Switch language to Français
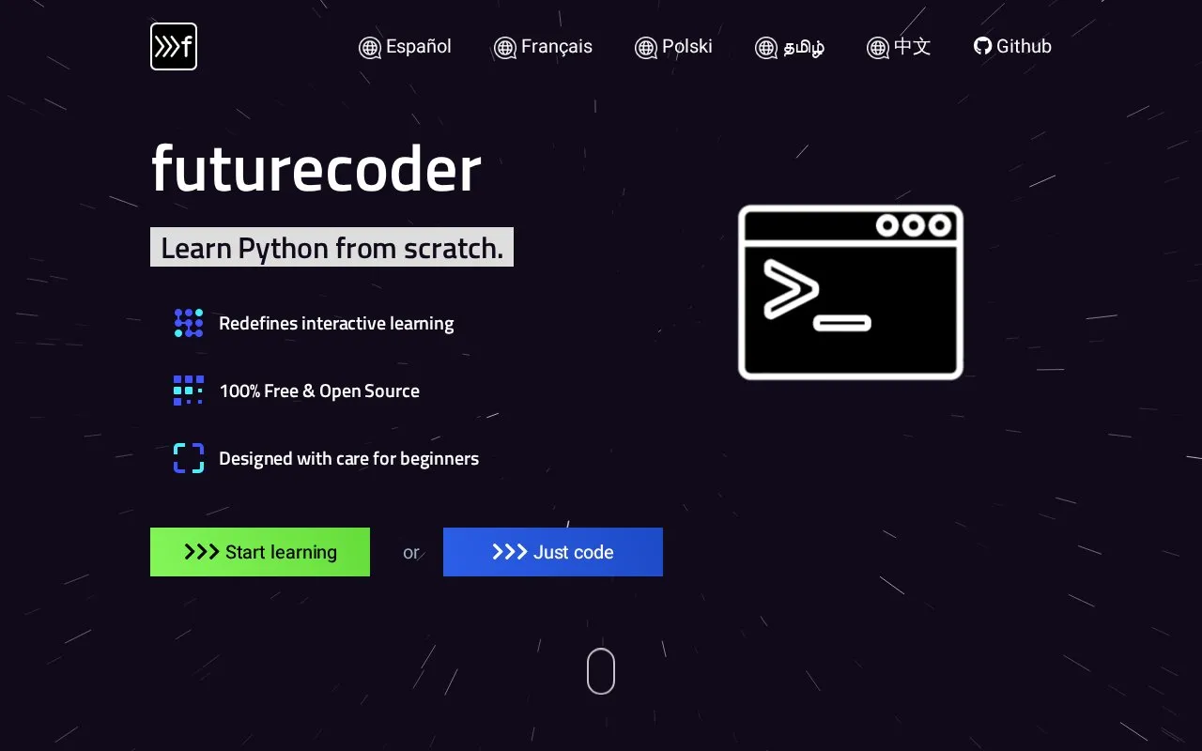1202x751 pixels. (x=544, y=47)
